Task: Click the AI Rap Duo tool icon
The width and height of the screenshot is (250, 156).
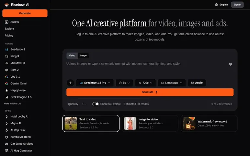Action: 6,130
